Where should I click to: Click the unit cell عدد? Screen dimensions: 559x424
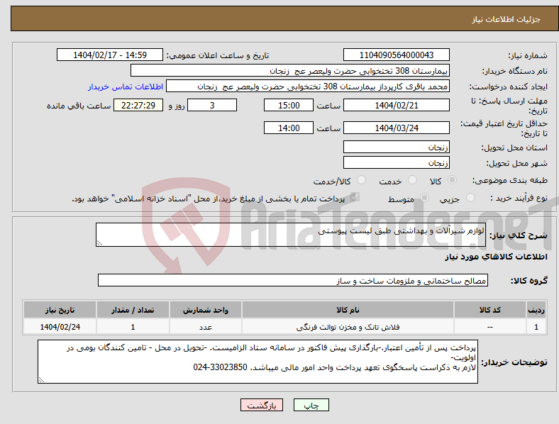(206, 327)
